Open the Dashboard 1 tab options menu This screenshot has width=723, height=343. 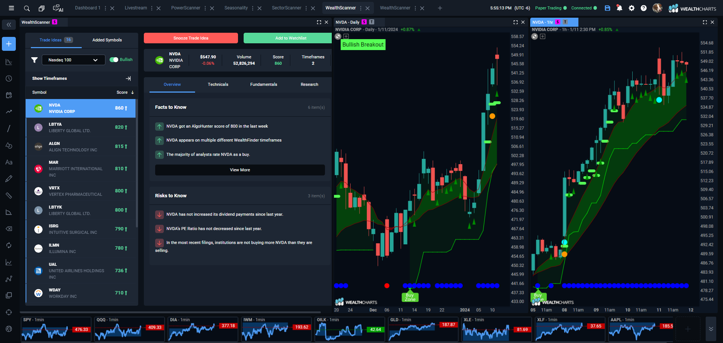[105, 8]
